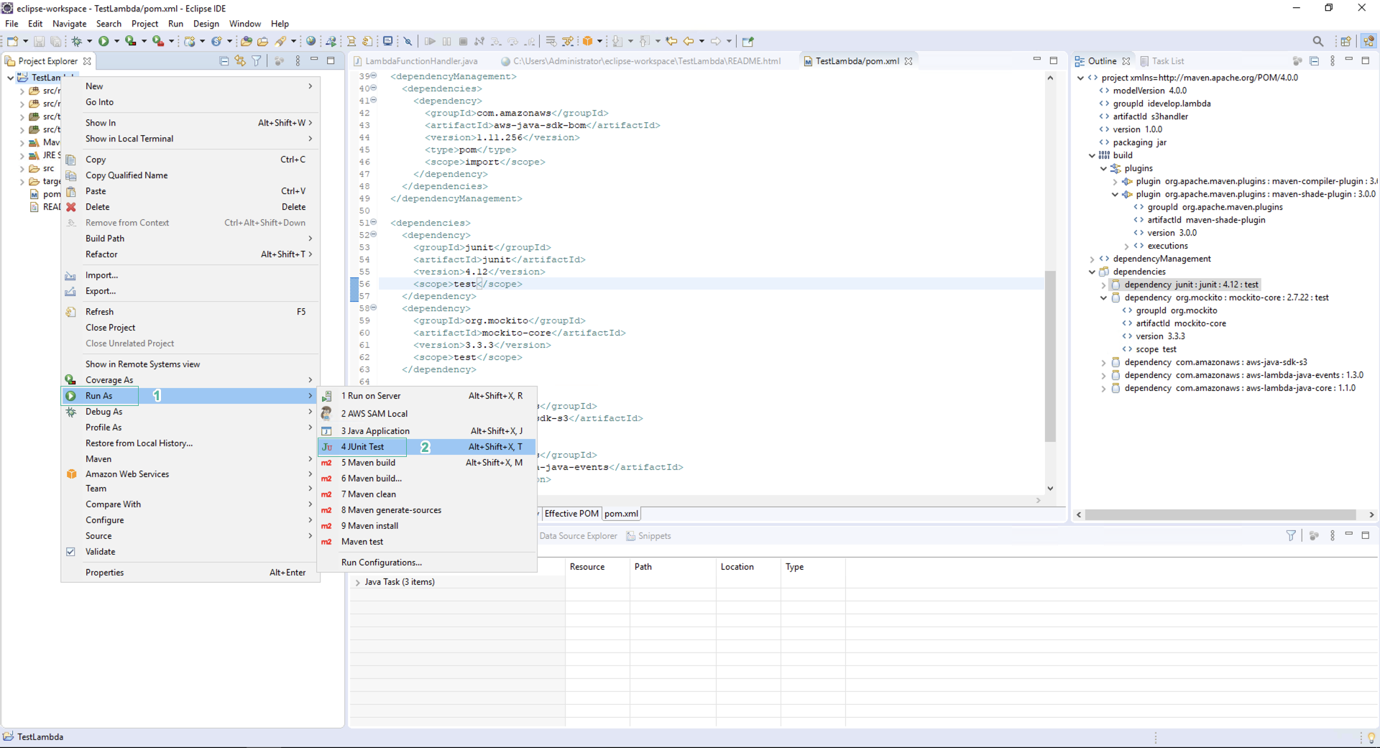Expand the Run button dropdown arrow
Viewport: 1380px width, 748px height.
pos(116,42)
